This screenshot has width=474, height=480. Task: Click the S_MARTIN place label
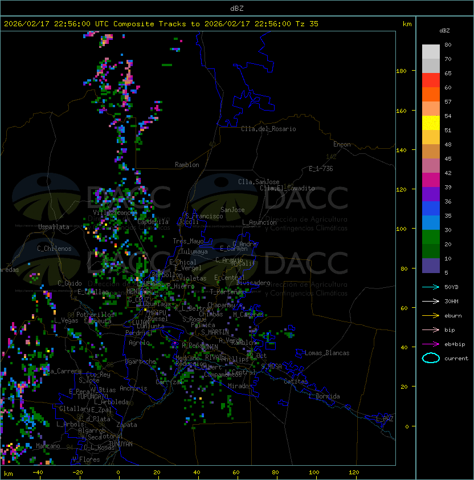(215, 332)
